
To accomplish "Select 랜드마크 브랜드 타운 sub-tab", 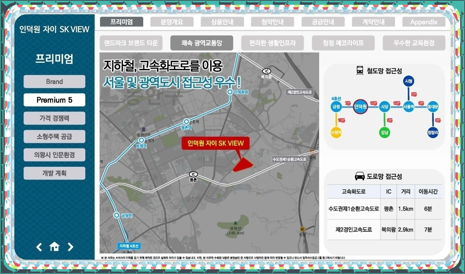I will (x=131, y=43).
